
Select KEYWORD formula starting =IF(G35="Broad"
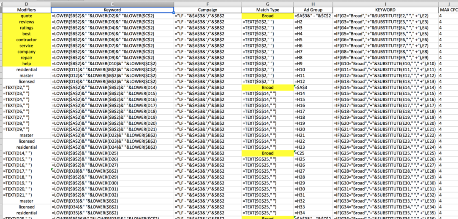point(385,213)
